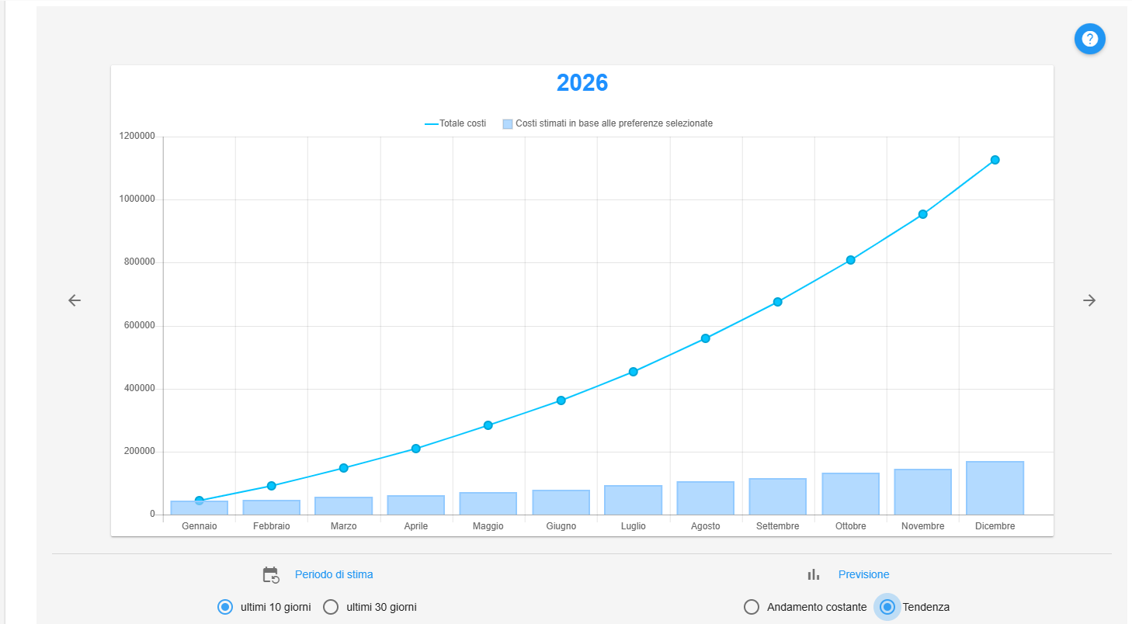Toggle 'Totale costi' legend entry
Viewport: 1132px width, 624px height.
(x=456, y=123)
